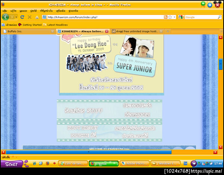Viewport: 224px width, 175px height.
Task: Open the sixth Thai menu (Tools)
Action: pos(61,11)
